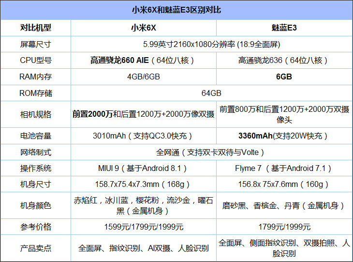
Task: Select the 对比机型 header cell
Action: coord(36,28)
